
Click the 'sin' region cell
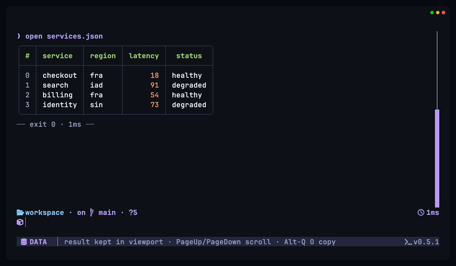pyautogui.click(x=97, y=105)
